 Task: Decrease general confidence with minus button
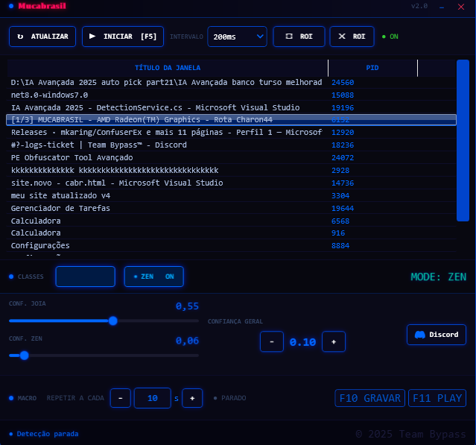point(271,342)
